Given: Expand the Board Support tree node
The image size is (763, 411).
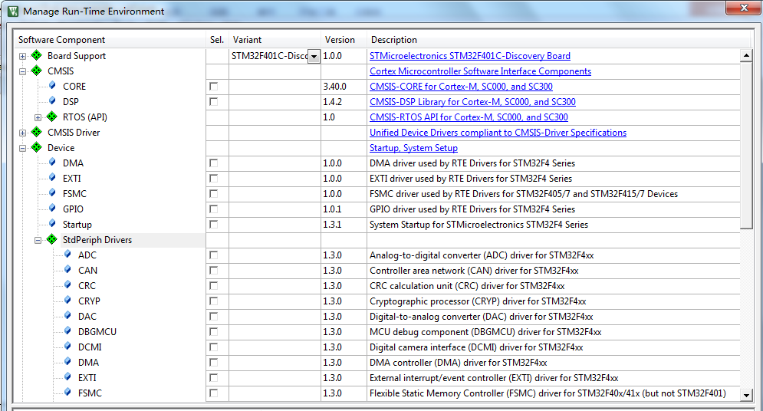Looking at the screenshot, I should 22,56.
